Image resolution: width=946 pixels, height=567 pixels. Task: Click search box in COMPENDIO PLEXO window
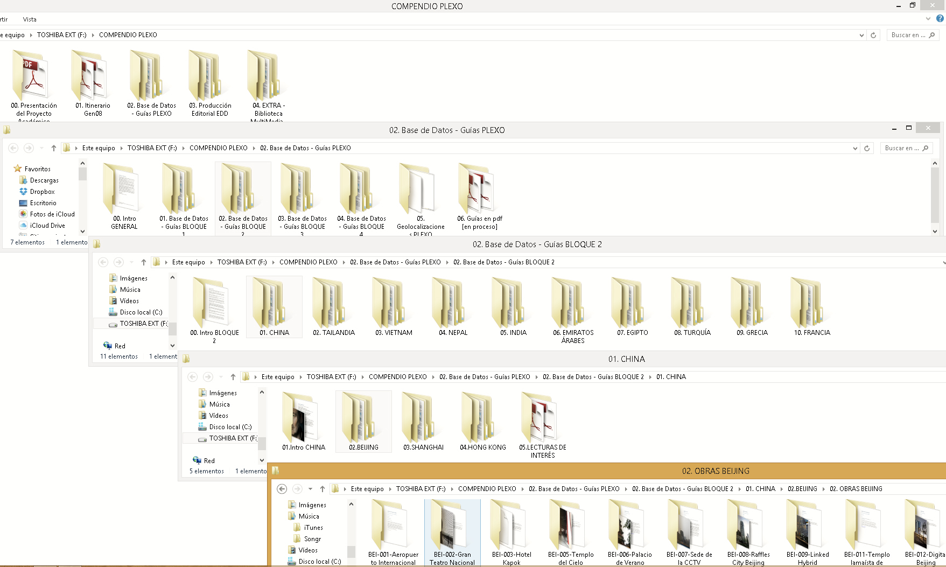point(913,35)
